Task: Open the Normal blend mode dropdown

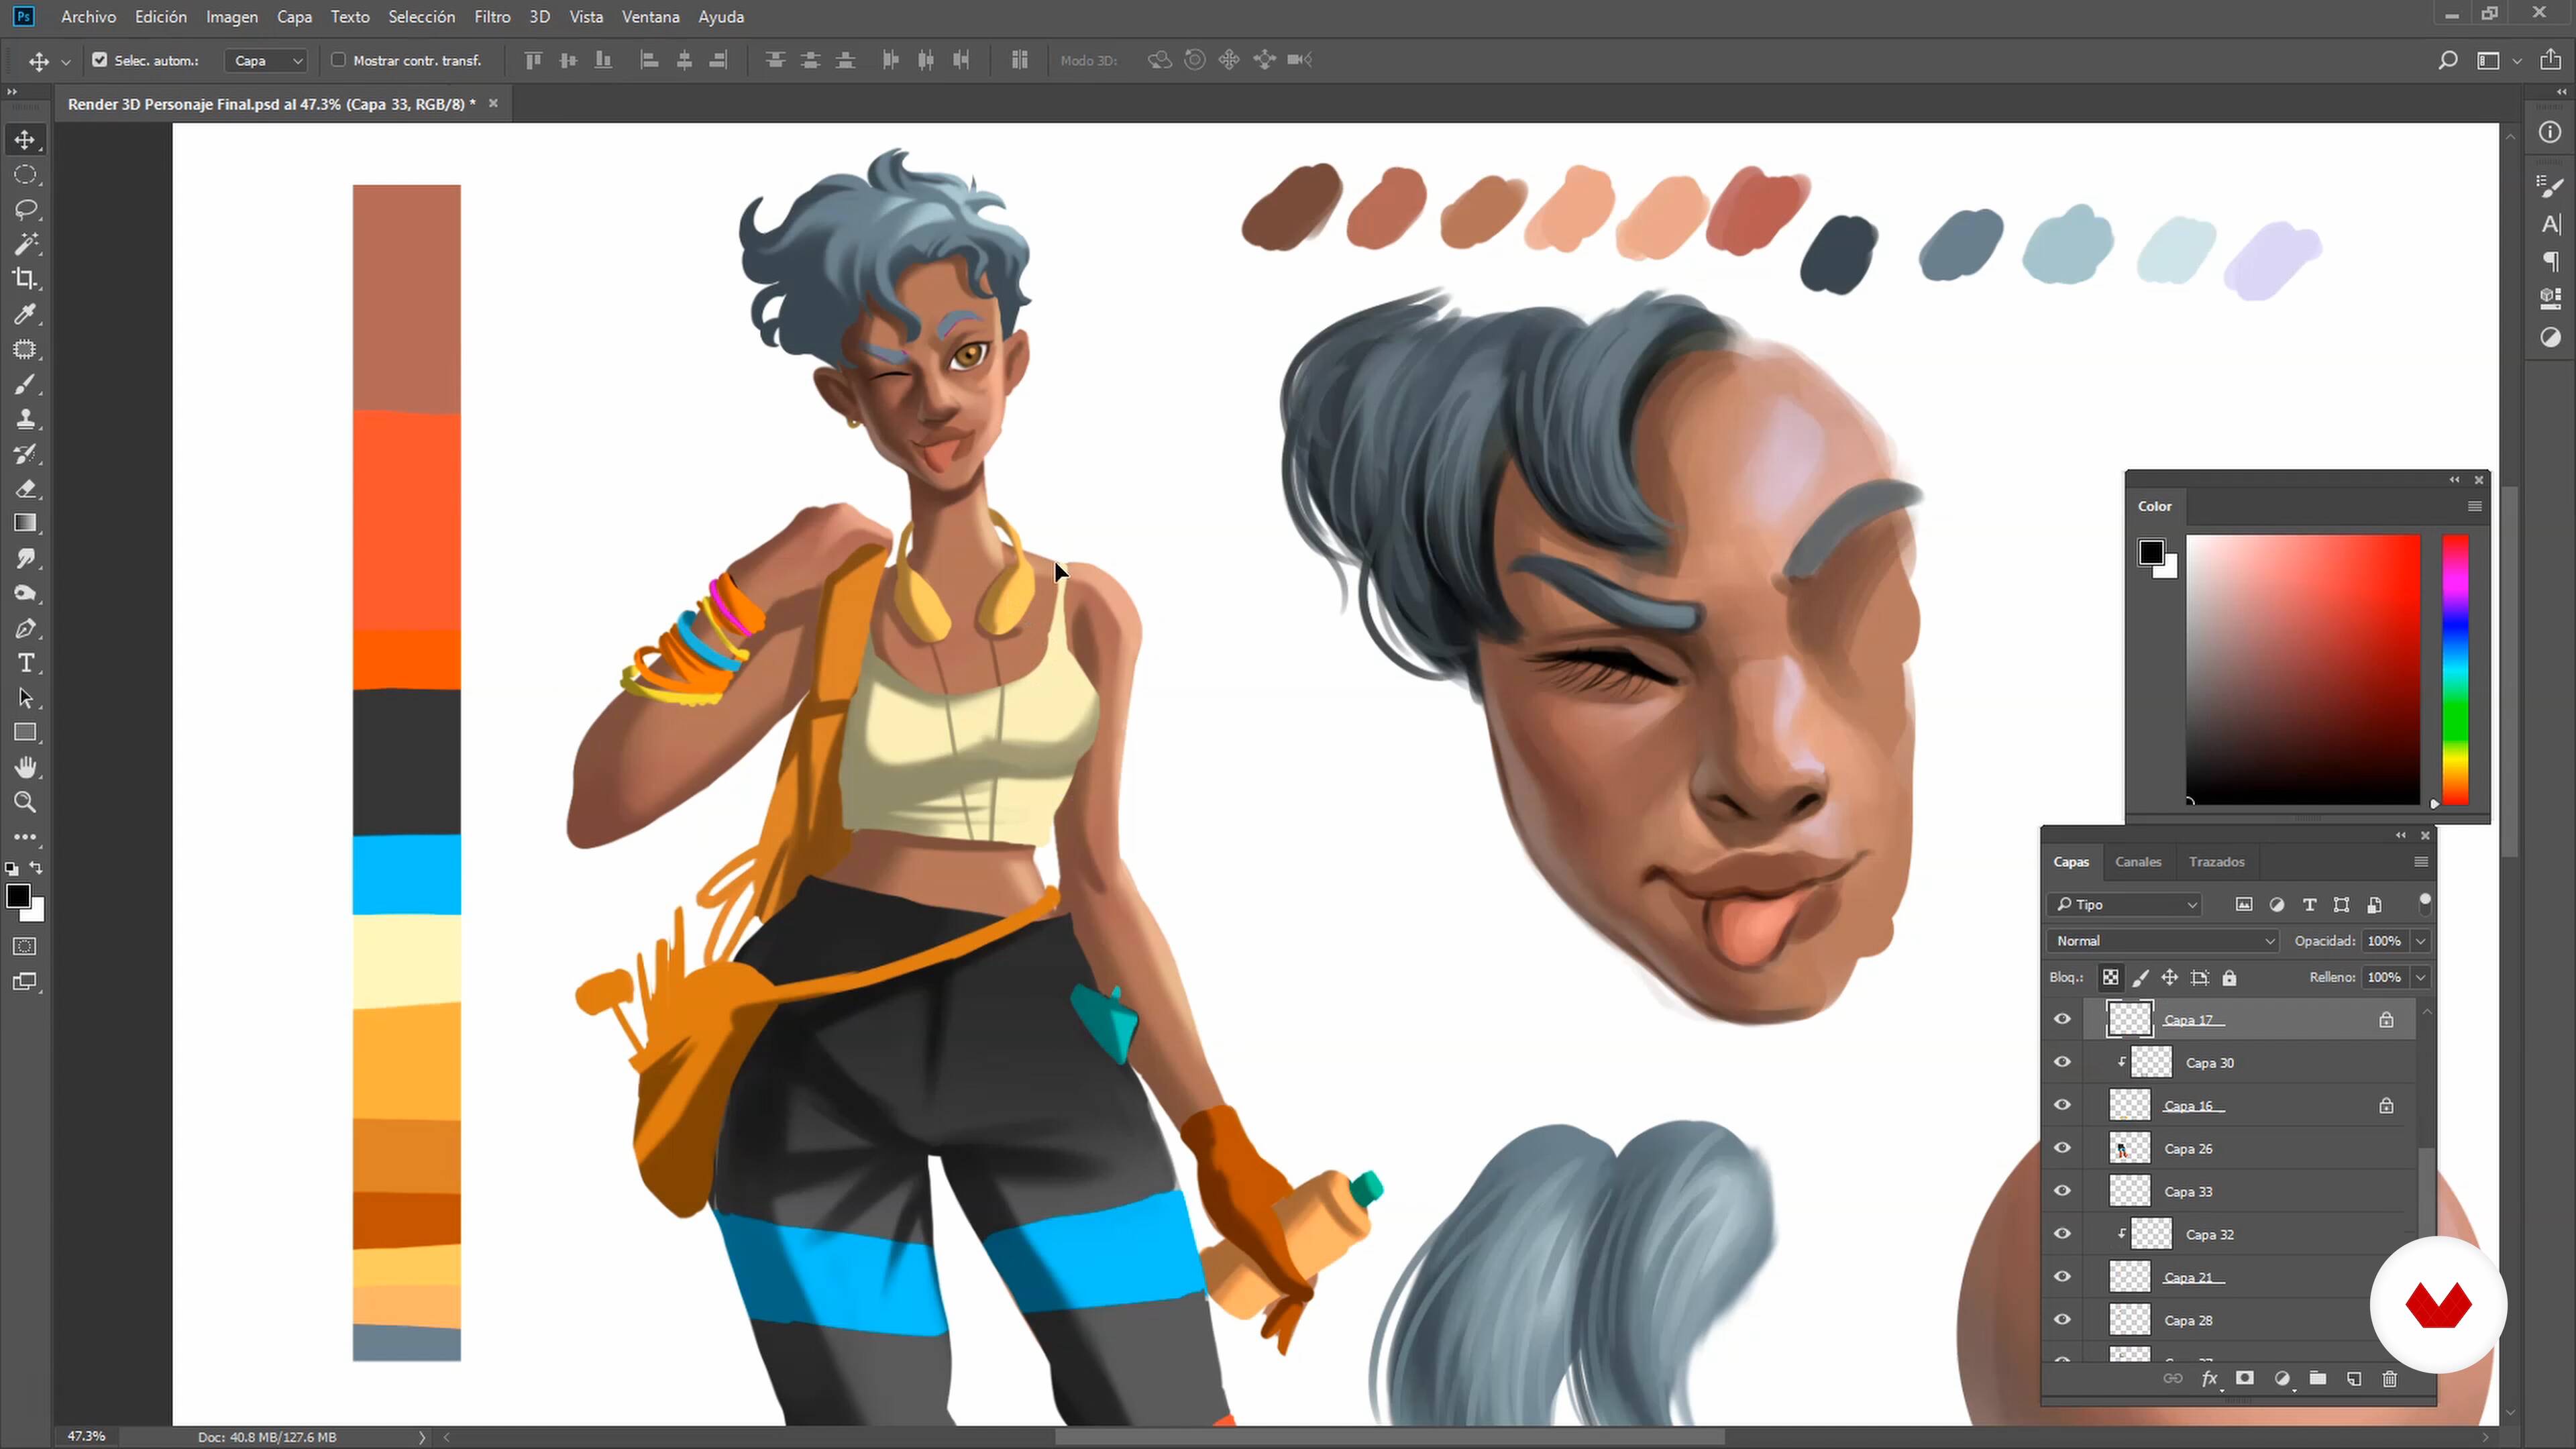Action: pos(2163,941)
